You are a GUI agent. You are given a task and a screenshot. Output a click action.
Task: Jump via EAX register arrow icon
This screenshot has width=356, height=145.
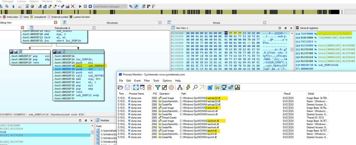[315, 34]
